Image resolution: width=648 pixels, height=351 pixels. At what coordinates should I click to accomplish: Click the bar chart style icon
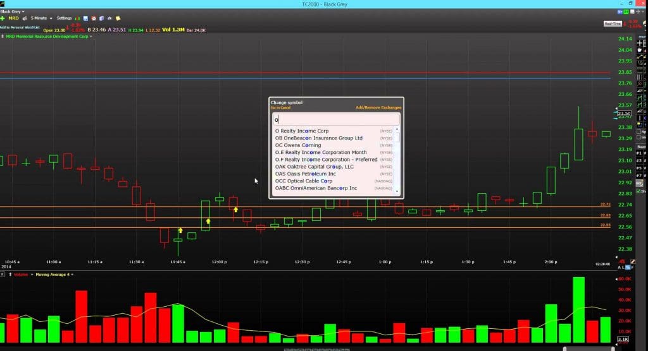tap(77, 18)
